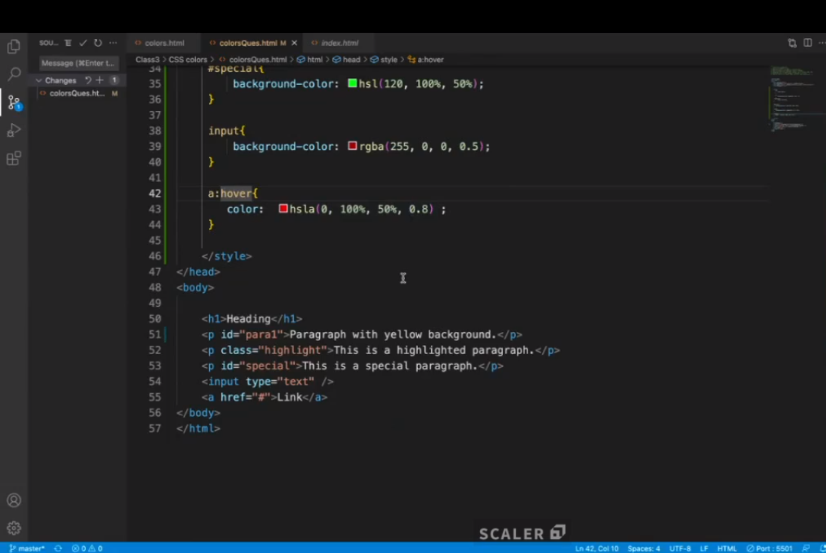Screen dimensions: 826x553
Task: Stage all changes with the plus icon
Action: click(x=100, y=80)
